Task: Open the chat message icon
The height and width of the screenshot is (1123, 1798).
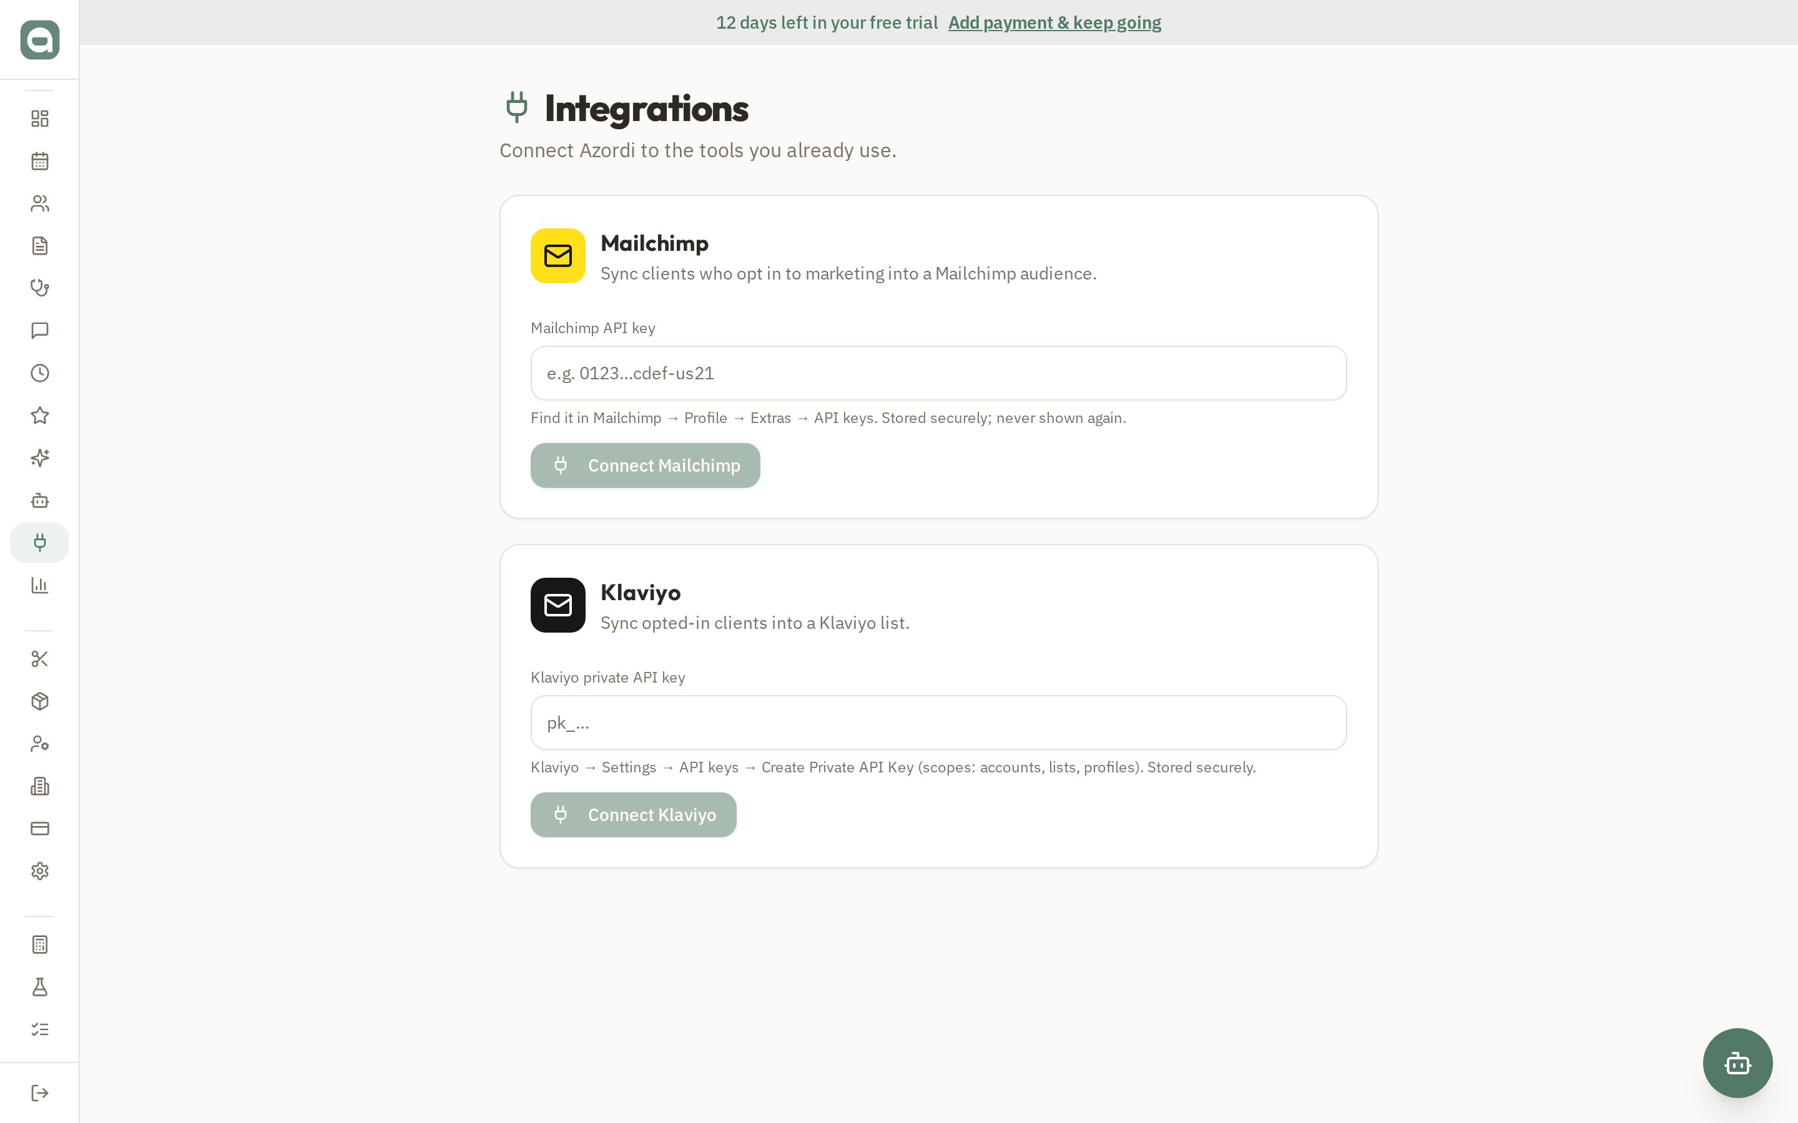Action: tap(39, 331)
